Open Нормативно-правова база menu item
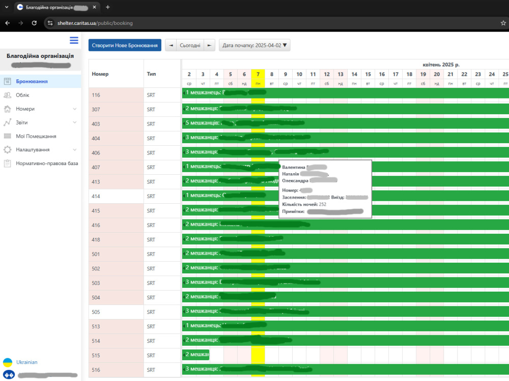The width and height of the screenshot is (509, 381). point(41,163)
